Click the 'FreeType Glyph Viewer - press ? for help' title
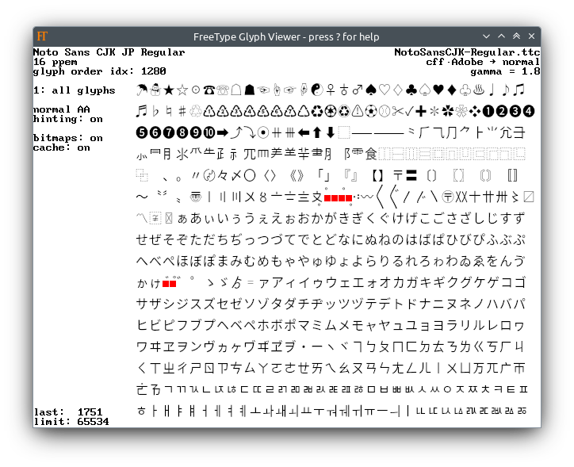The width and height of the screenshot is (574, 467). [x=286, y=37]
